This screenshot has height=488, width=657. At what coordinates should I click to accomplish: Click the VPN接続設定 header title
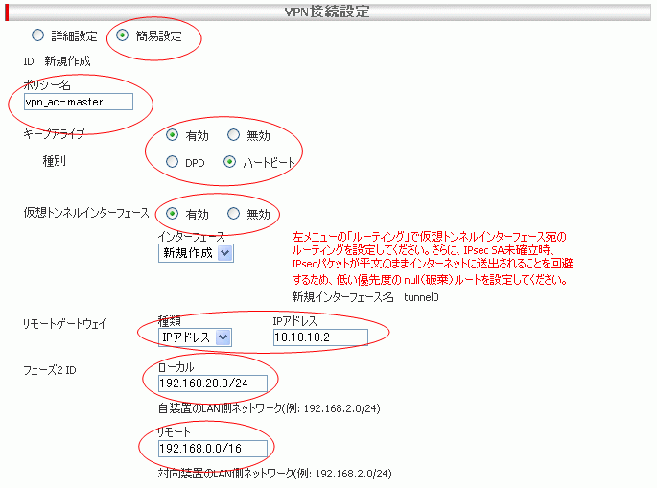click(328, 12)
